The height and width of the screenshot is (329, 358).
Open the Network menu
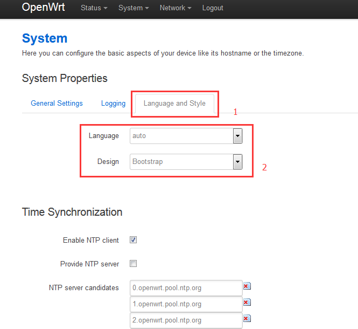click(x=176, y=8)
